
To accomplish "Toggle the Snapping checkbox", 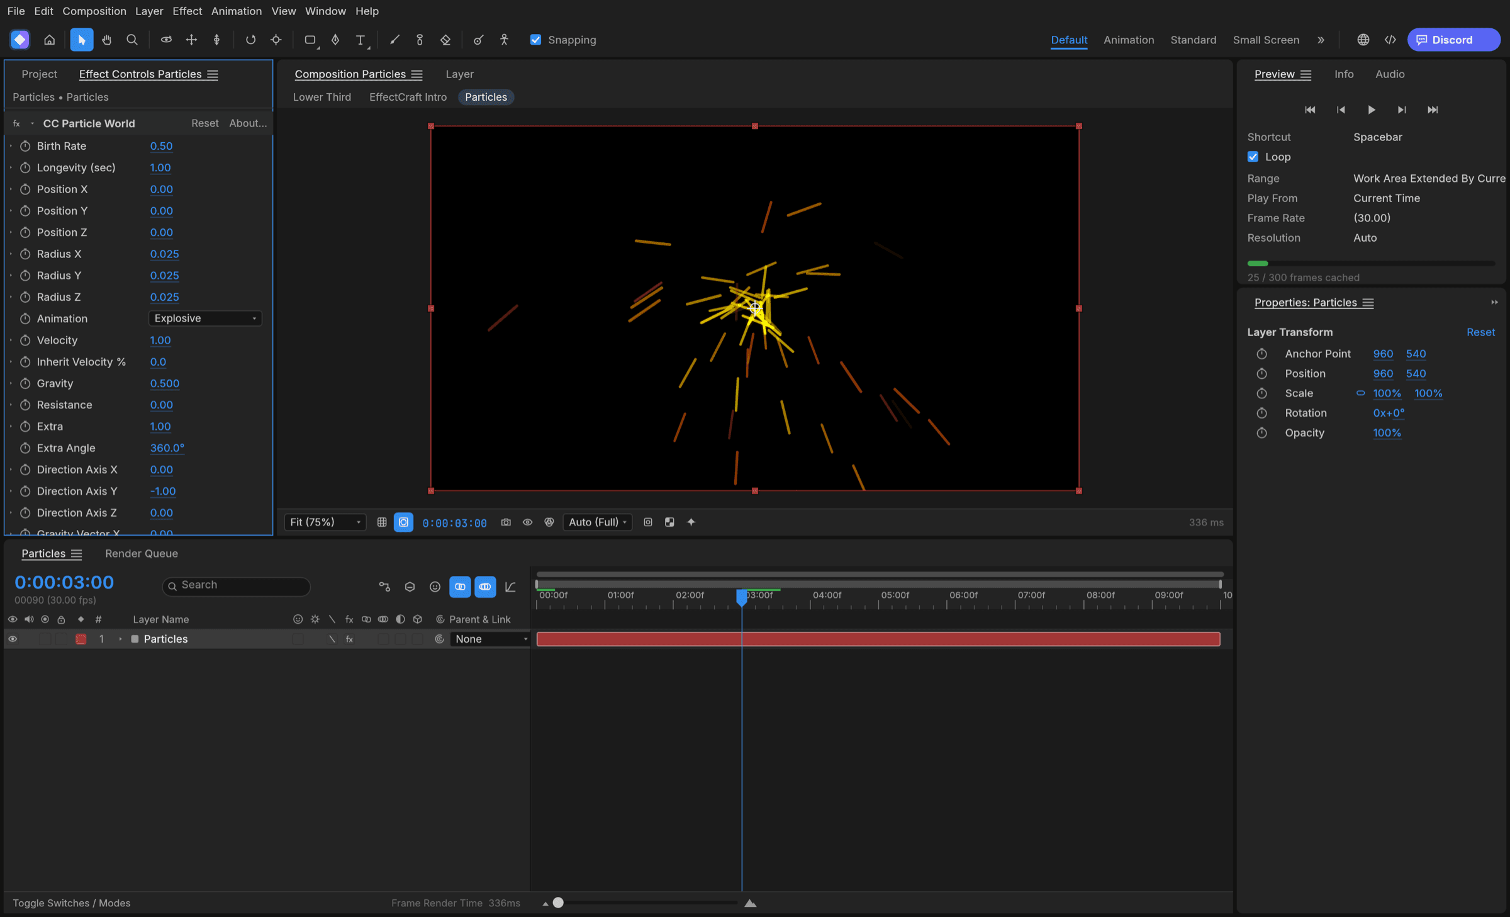I will click(535, 40).
